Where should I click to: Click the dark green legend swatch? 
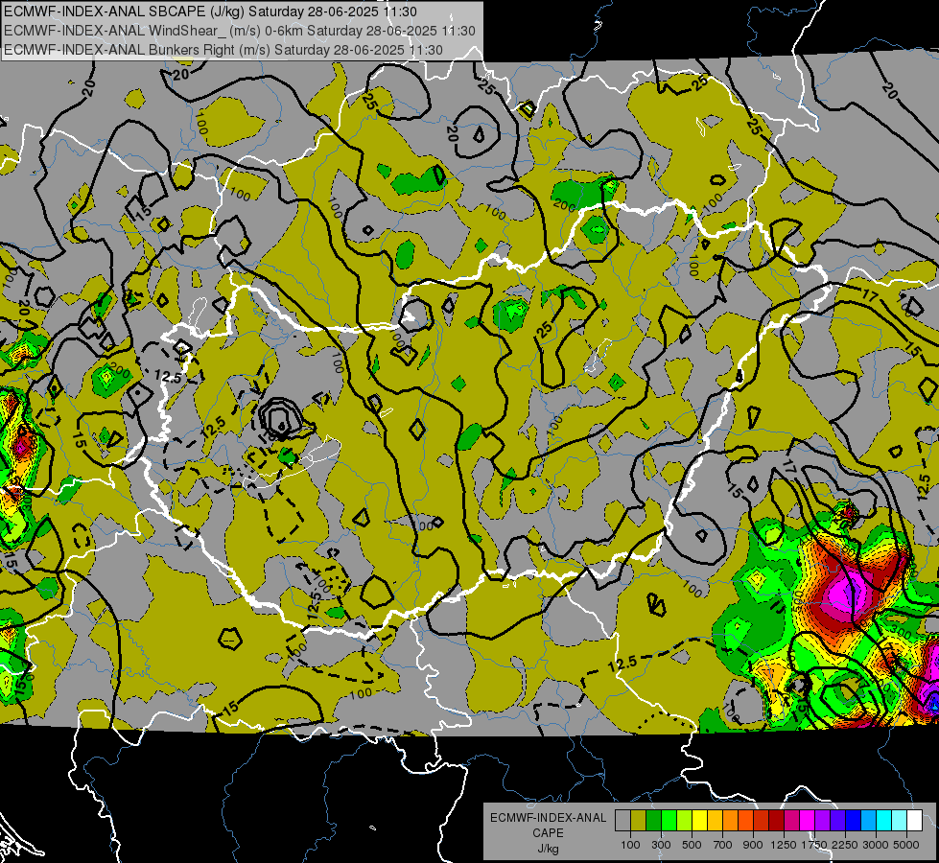point(653,820)
